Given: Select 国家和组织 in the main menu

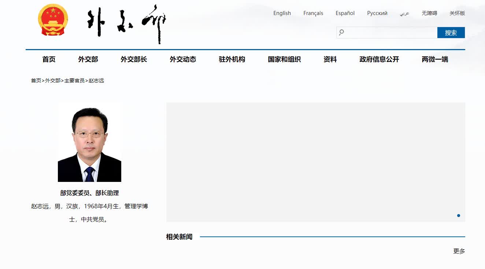Looking at the screenshot, I should (x=284, y=59).
